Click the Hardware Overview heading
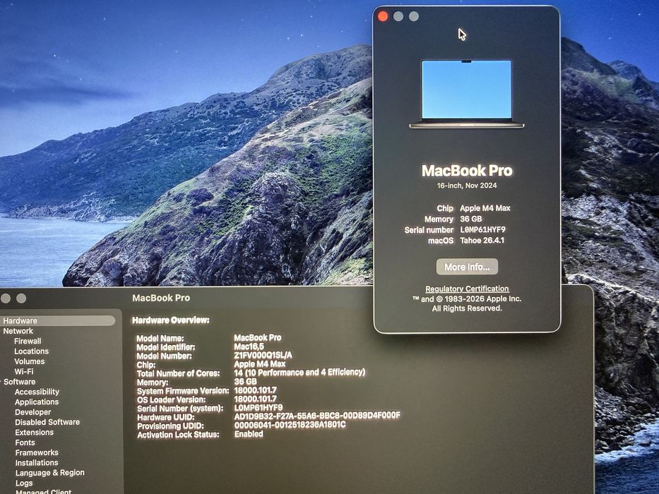 coord(171,320)
